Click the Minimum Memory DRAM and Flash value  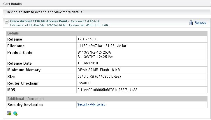(99, 70)
